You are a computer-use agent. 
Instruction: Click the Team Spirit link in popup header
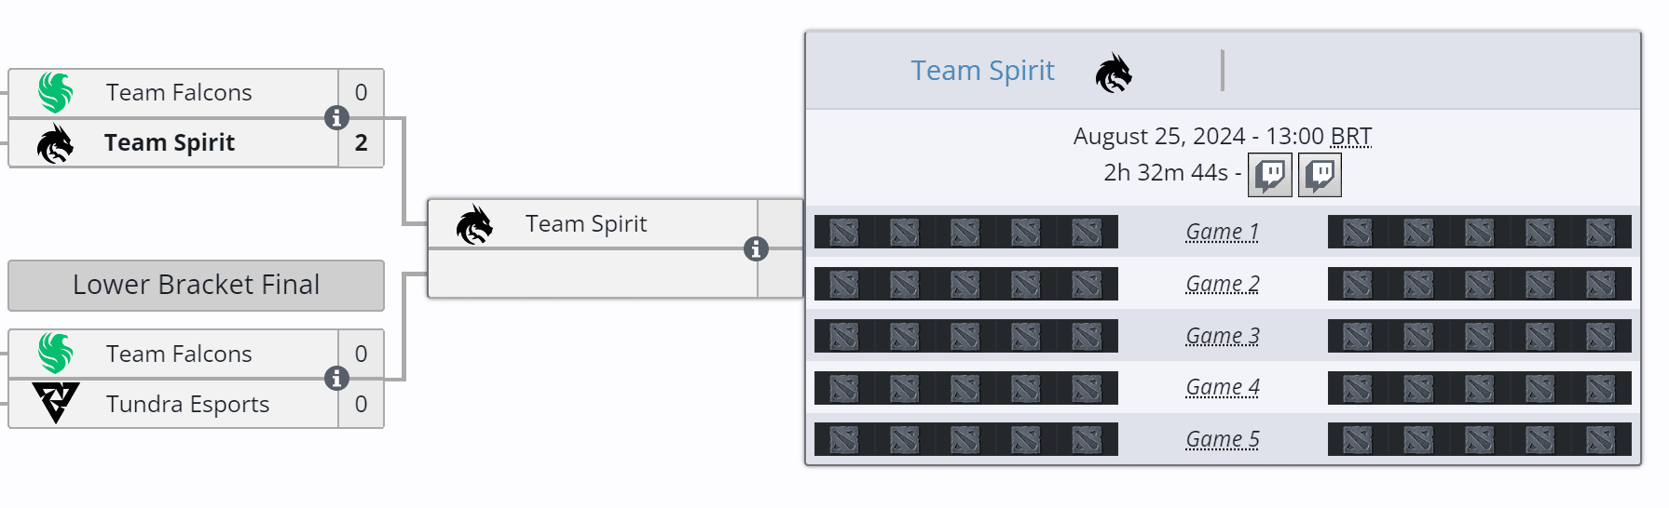click(x=982, y=71)
